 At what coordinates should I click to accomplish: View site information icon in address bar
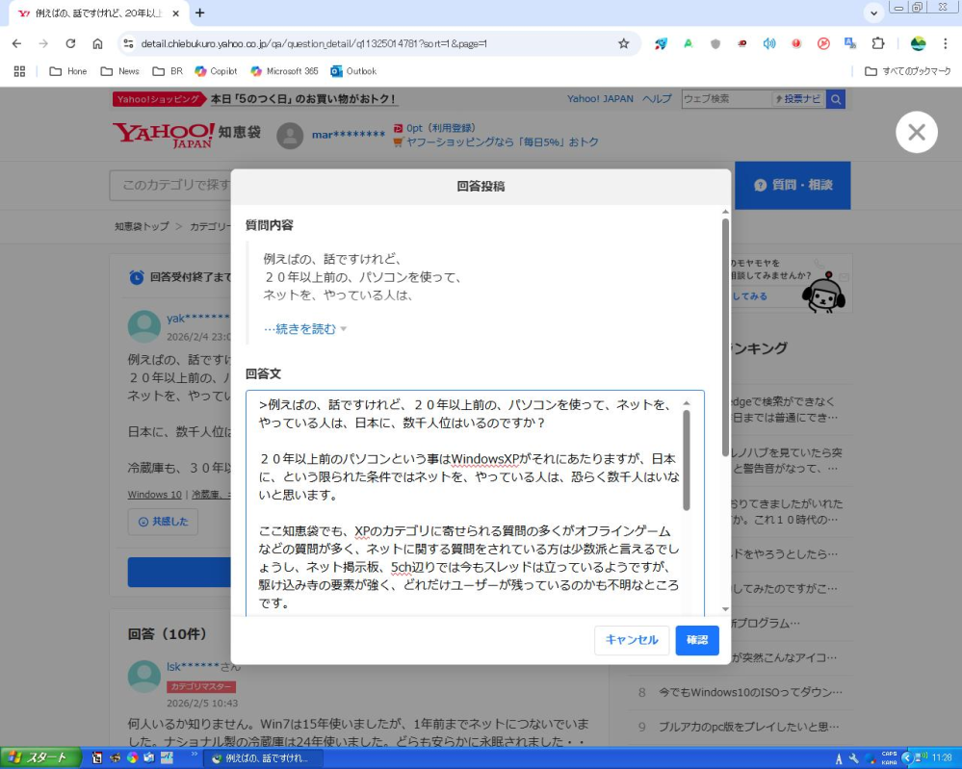coord(128,43)
